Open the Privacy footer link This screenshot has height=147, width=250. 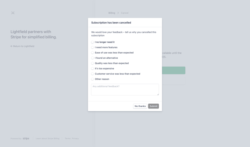coord(75,139)
